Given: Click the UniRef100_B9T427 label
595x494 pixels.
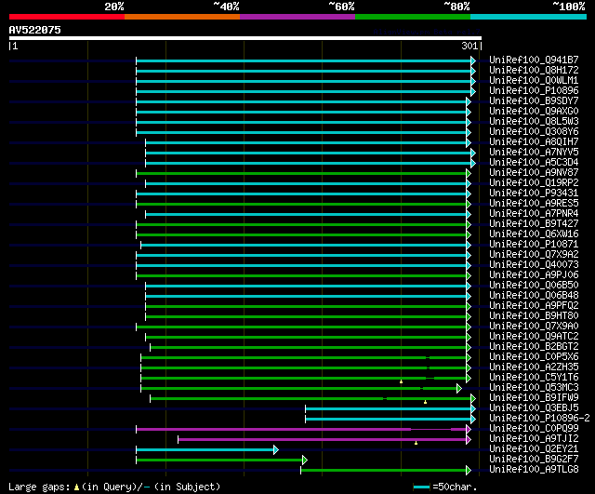Looking at the screenshot, I should coord(534,224).
